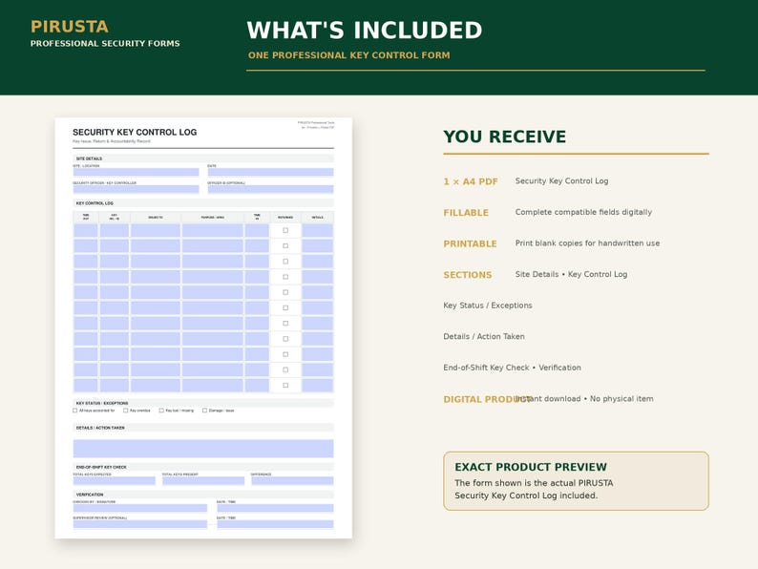Viewport: 758px width, 569px height.
Task: Click the "WHAT'S INCLUDED" headline
Action: 365,30
